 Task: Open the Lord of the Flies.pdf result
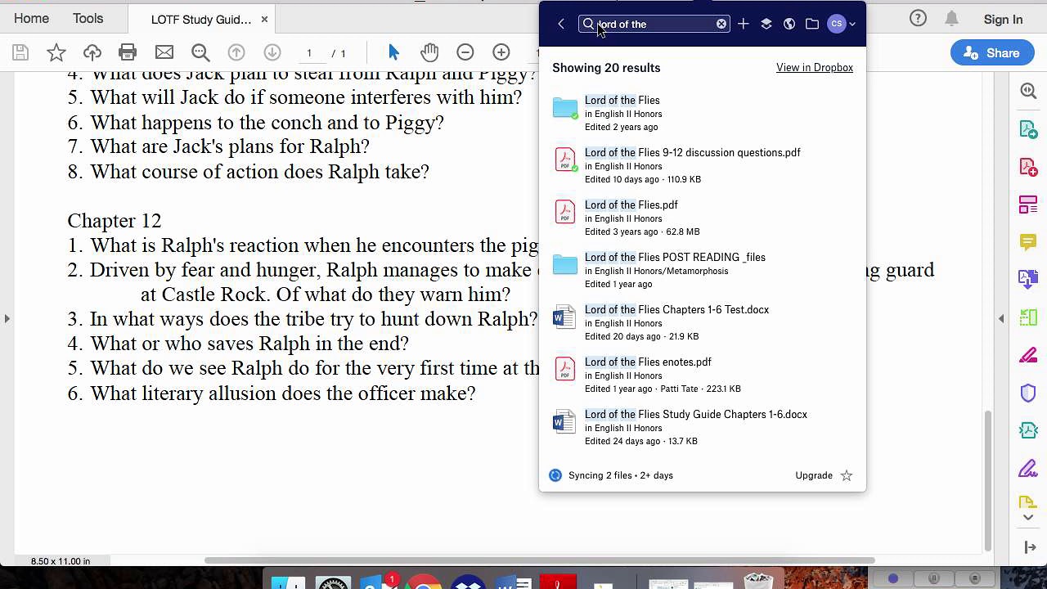click(702, 218)
